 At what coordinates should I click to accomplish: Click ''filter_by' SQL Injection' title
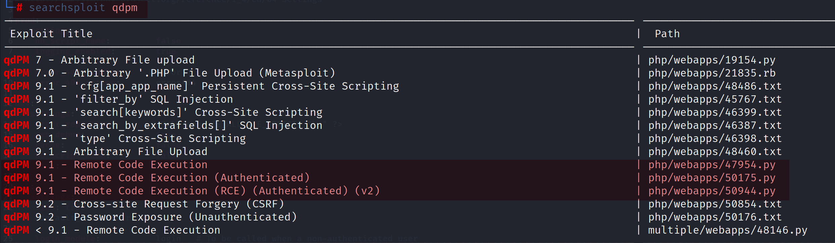pos(153,99)
